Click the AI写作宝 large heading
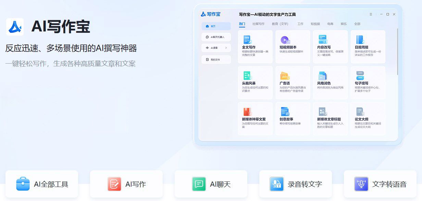Viewport: 422px width, 201px height. point(61,27)
